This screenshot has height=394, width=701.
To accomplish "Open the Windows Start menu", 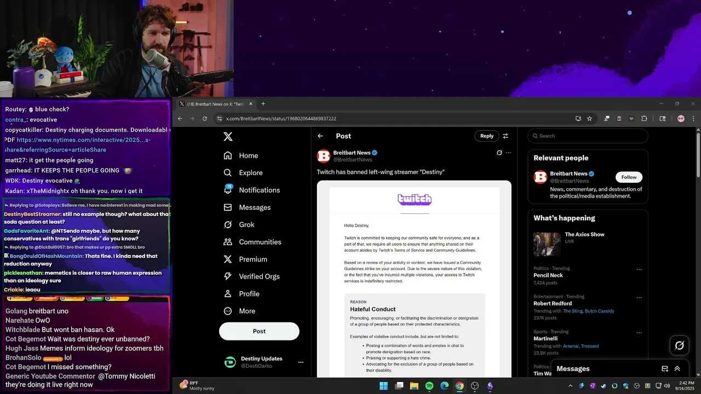I will tap(384, 386).
